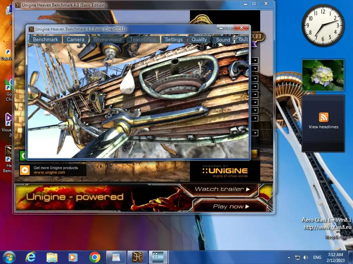Open Windows Media Player from taskbar

tap(73, 257)
